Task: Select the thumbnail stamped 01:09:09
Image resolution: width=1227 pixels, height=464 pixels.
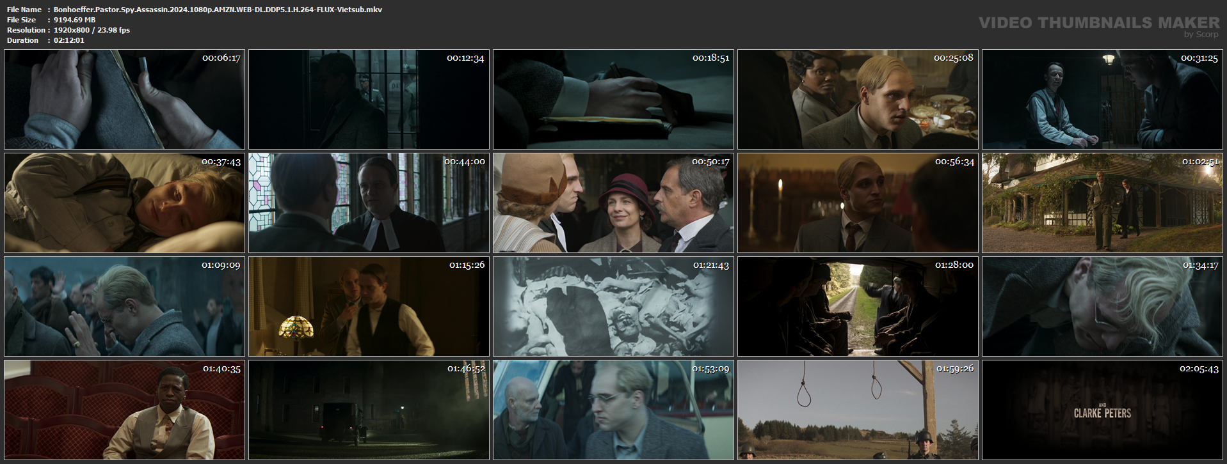Action: (x=125, y=307)
